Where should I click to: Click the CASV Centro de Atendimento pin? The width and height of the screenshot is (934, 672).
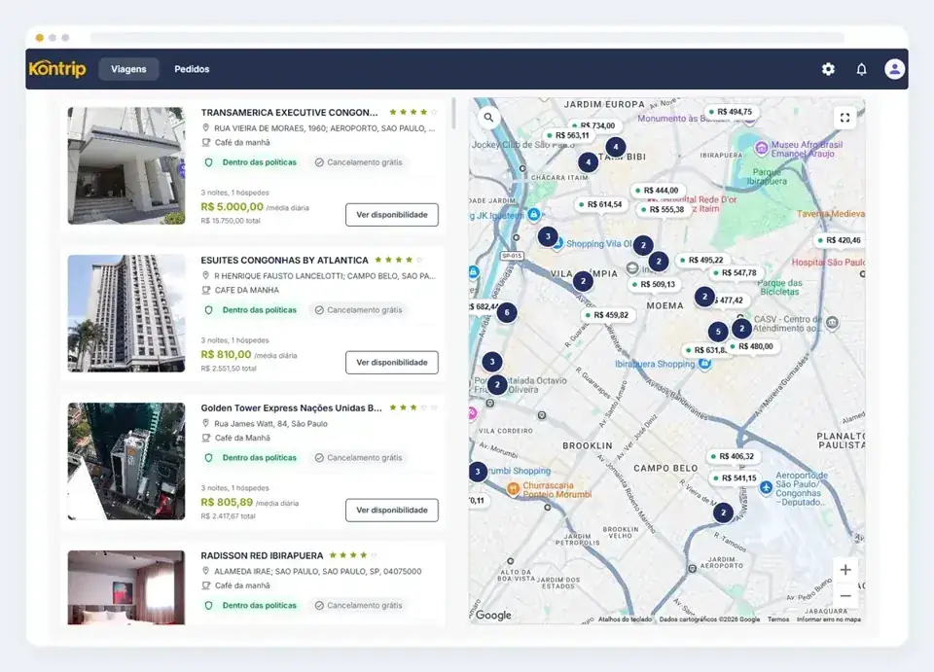pos(832,323)
